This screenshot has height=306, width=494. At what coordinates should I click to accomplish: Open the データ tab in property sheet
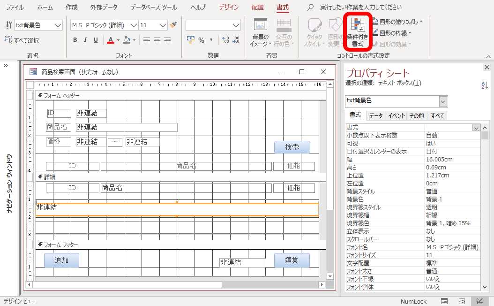[374, 115]
